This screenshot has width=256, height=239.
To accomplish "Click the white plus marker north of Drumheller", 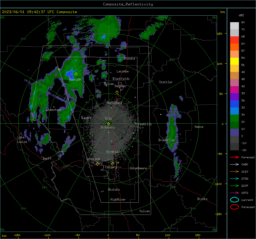I will (x=161, y=114).
